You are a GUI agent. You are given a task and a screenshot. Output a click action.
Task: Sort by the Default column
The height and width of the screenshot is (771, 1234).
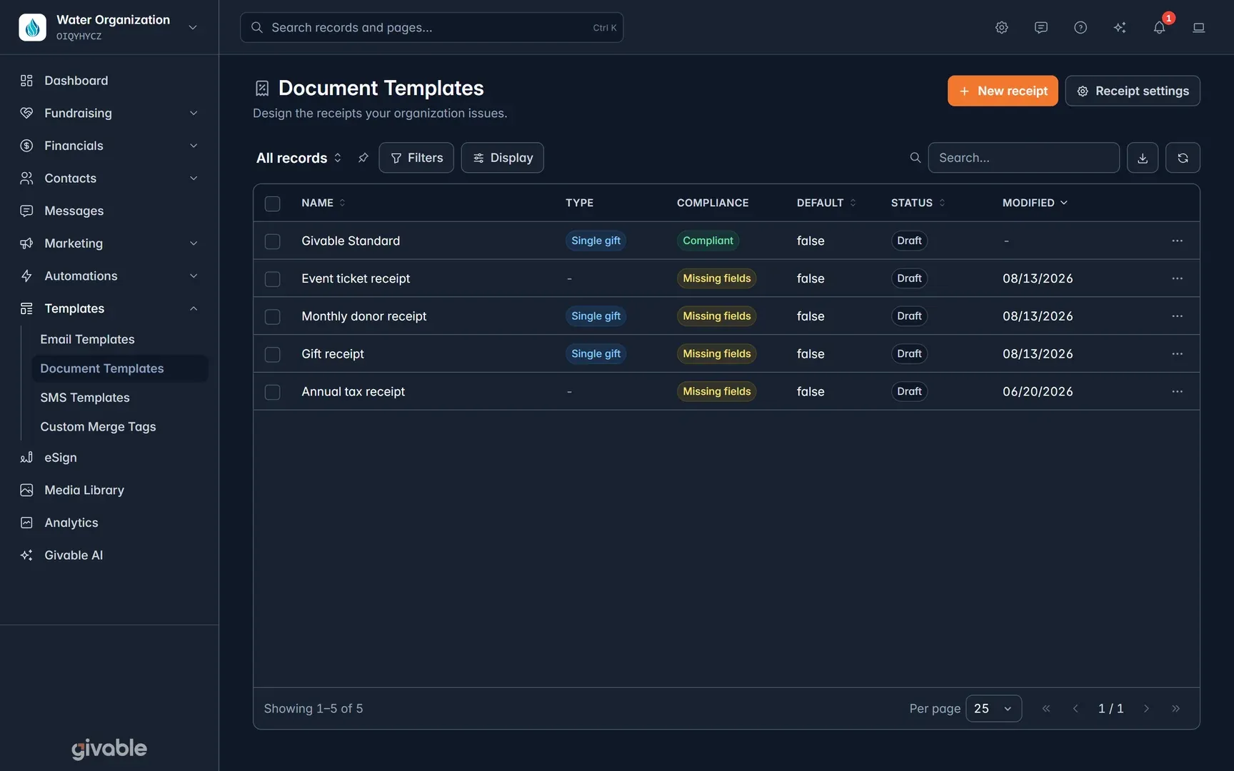[826, 203]
